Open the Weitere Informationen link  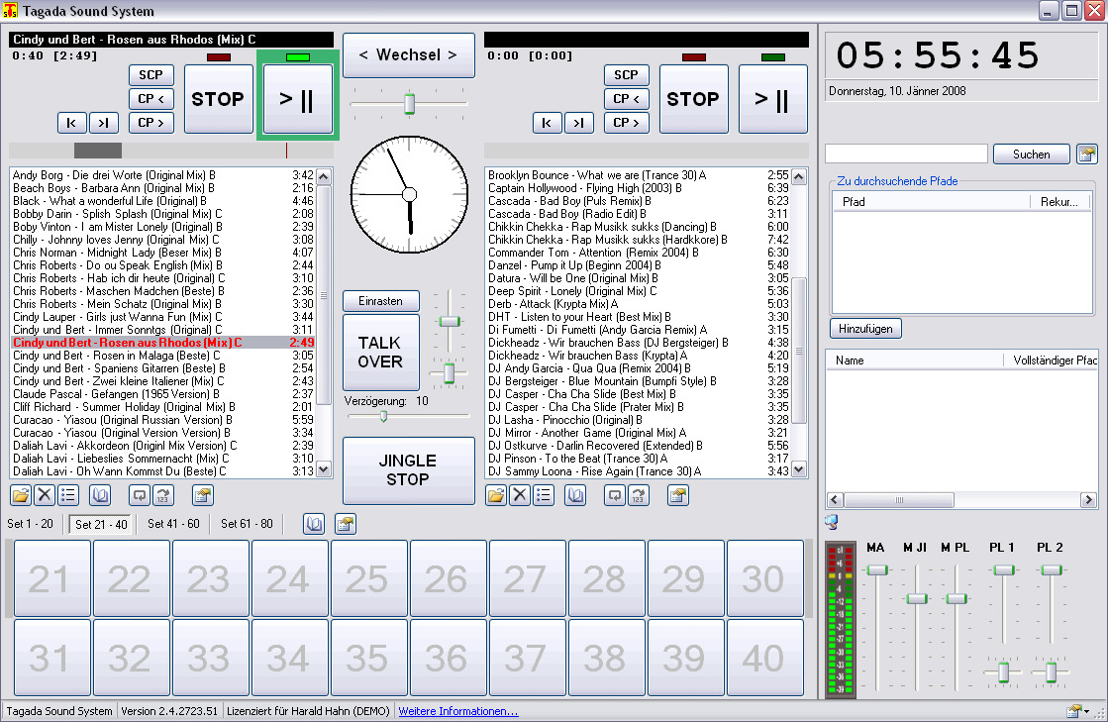pos(457,711)
